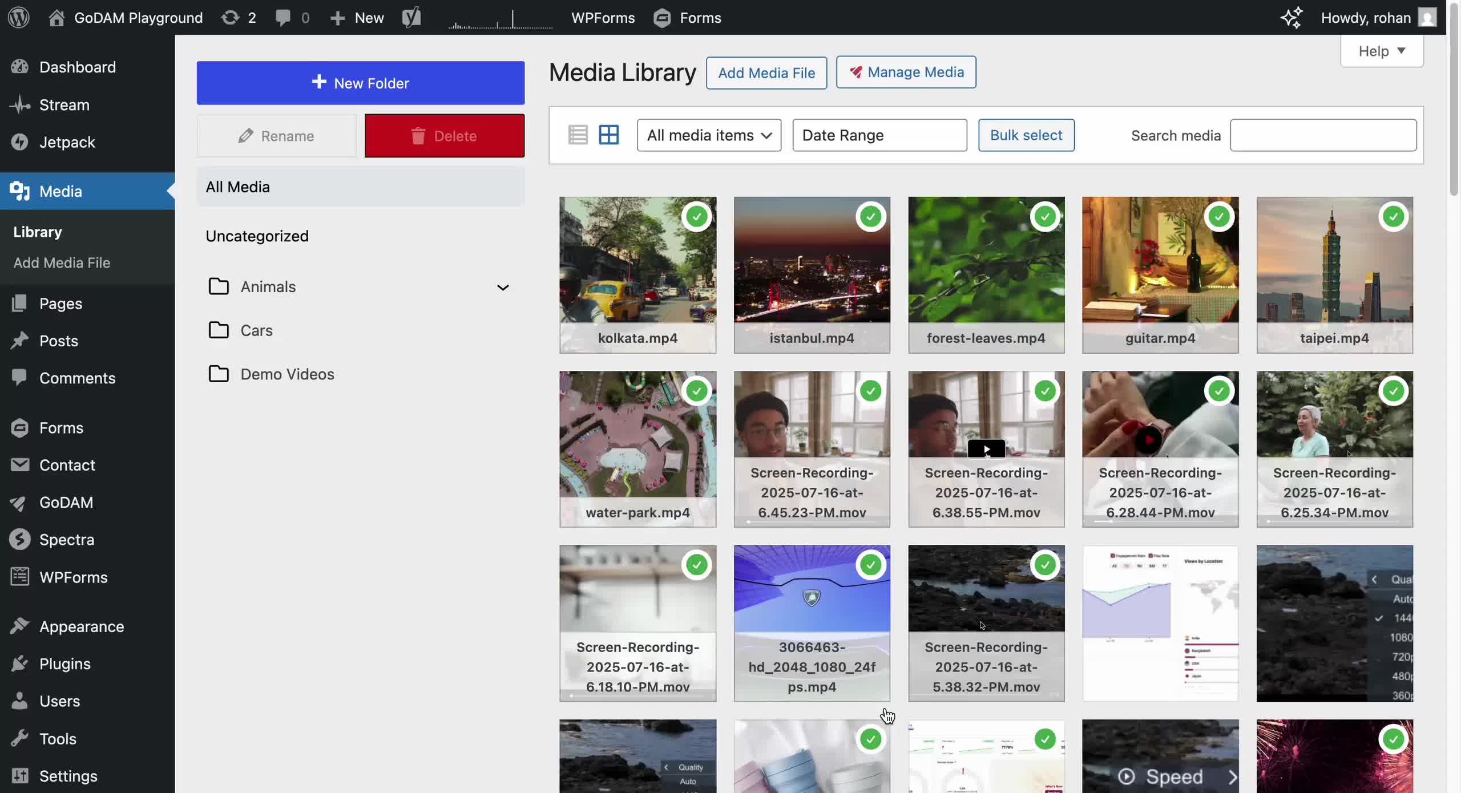This screenshot has width=1461, height=793.
Task: Open the Help dropdown
Action: 1382,51
